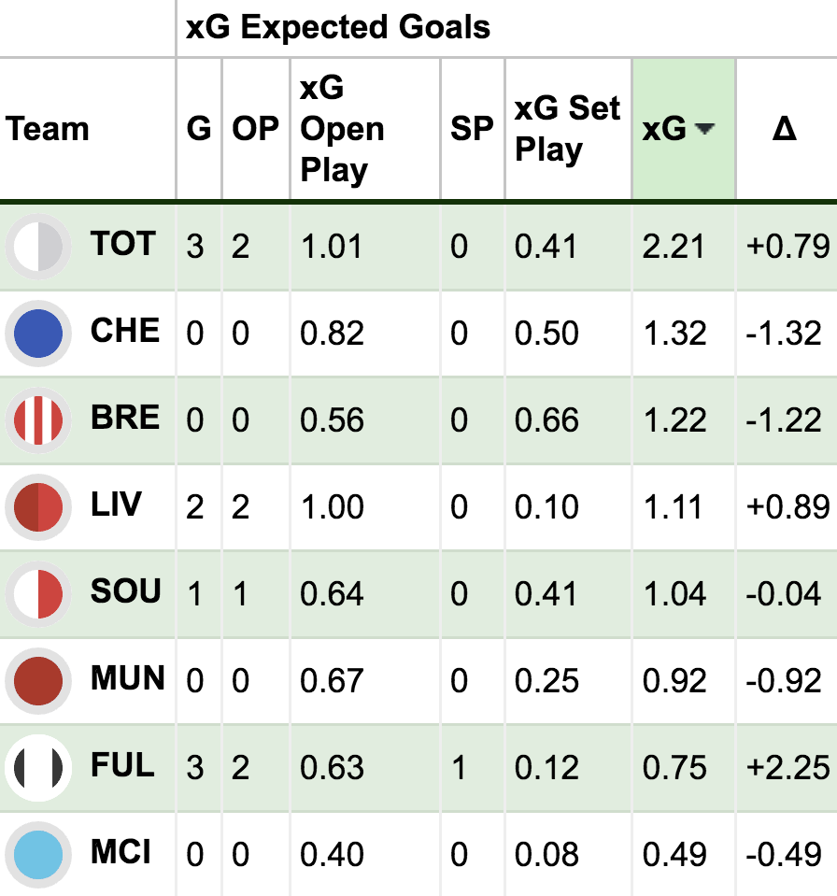Click the Tottenham (TOT) team badge icon
The image size is (837, 896).
tap(38, 247)
